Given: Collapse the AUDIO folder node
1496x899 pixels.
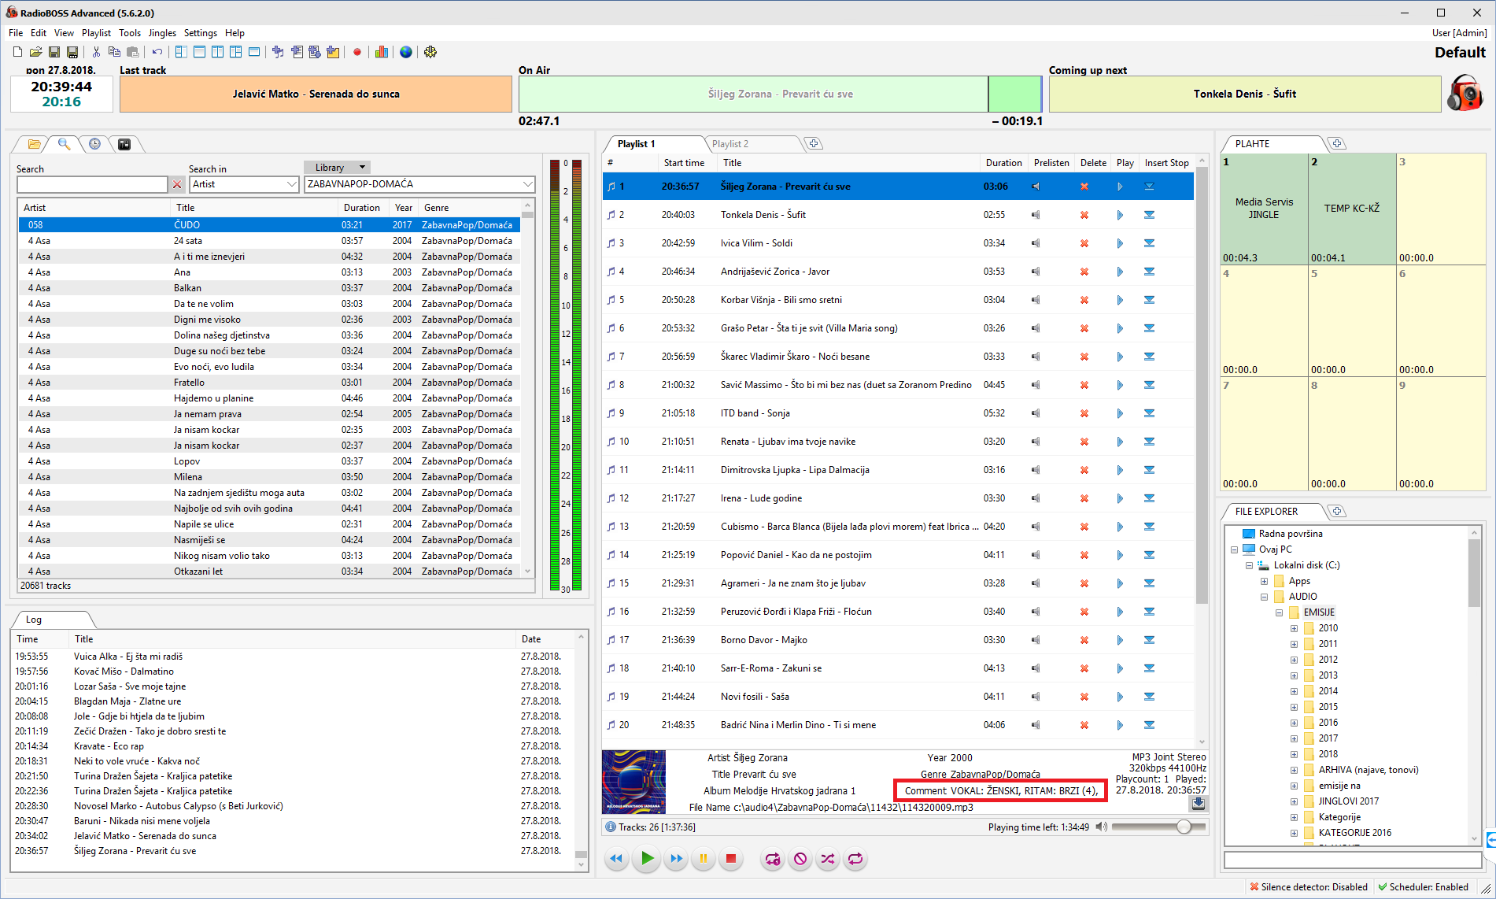Looking at the screenshot, I should (1264, 597).
